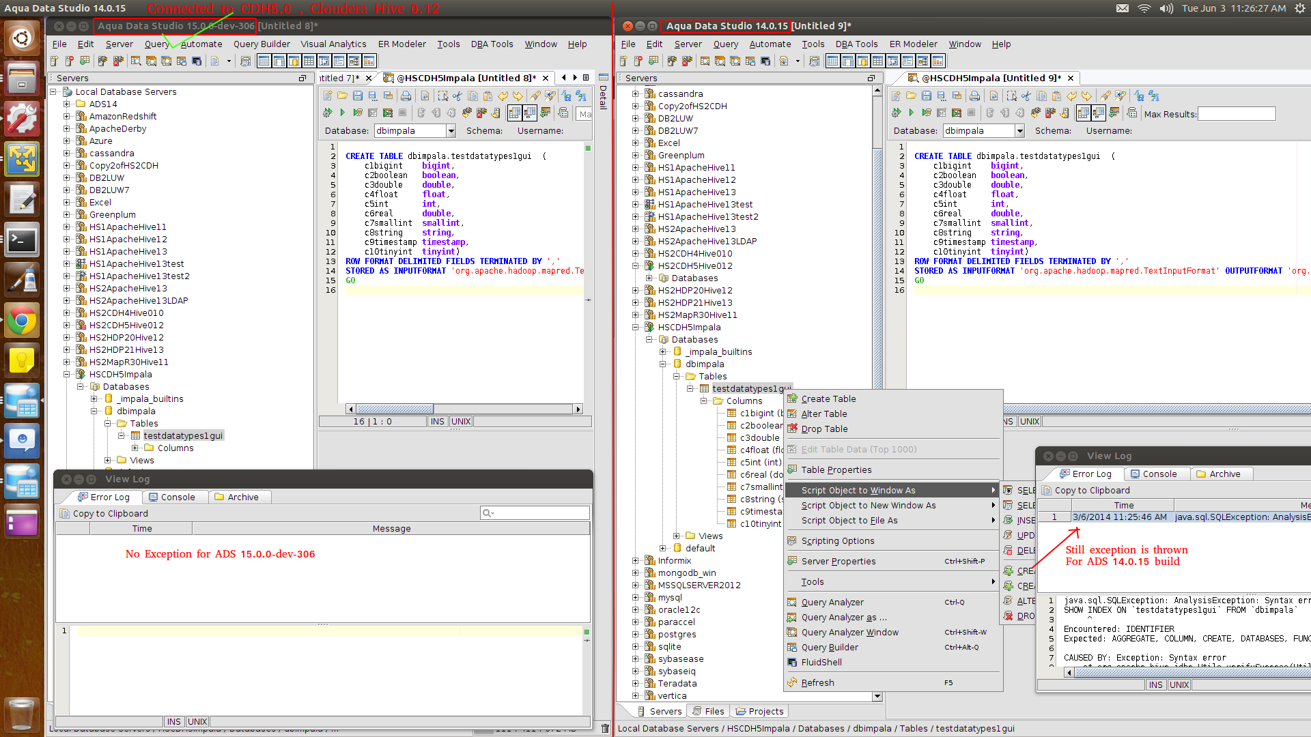
Task: Choose Drop Table from the context menu
Action: tap(824, 429)
